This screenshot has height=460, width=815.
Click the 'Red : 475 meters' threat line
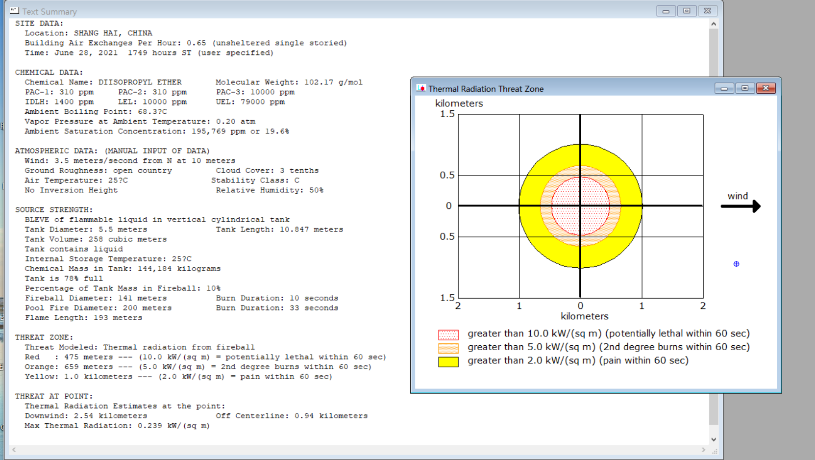(x=206, y=357)
